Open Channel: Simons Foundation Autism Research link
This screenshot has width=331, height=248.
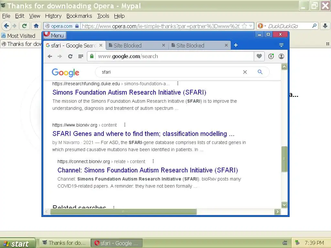click(147, 170)
